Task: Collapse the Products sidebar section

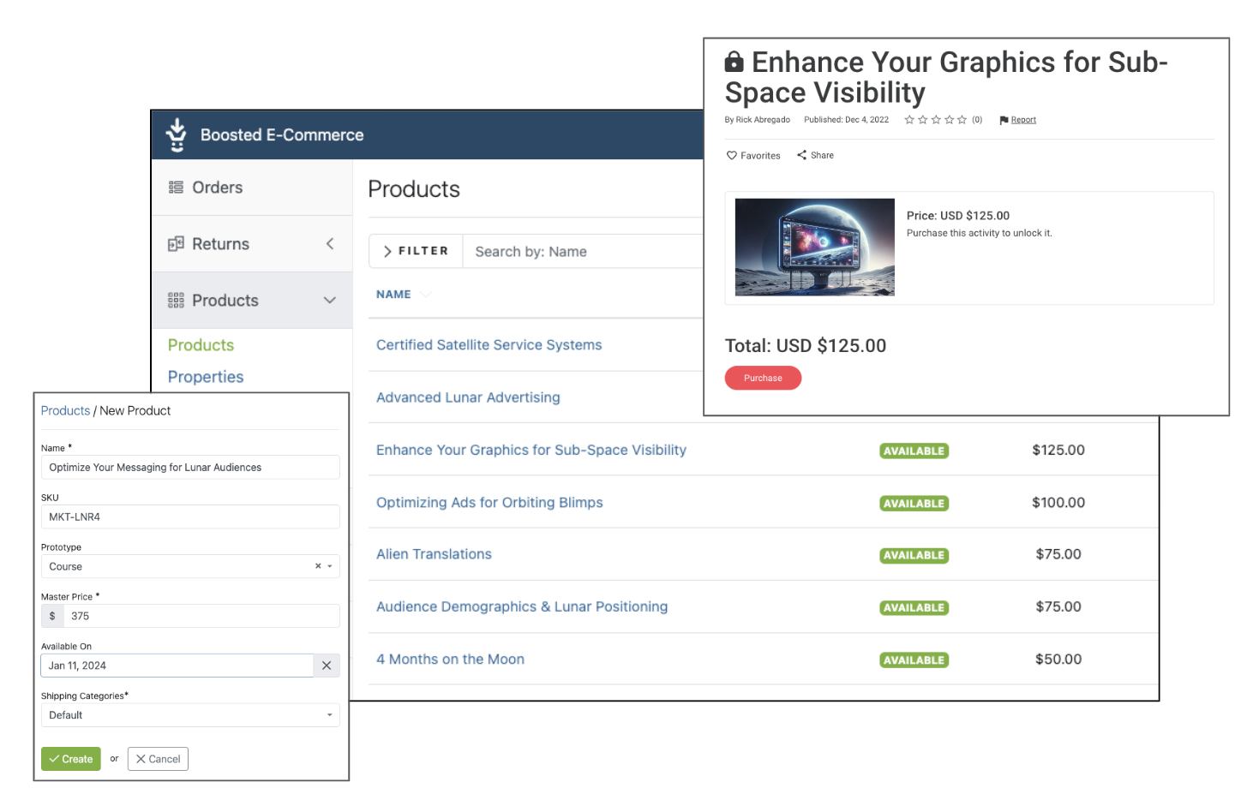Action: (x=330, y=300)
